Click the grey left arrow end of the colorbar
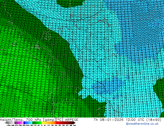This screenshot has width=164, height=126. 6,123
